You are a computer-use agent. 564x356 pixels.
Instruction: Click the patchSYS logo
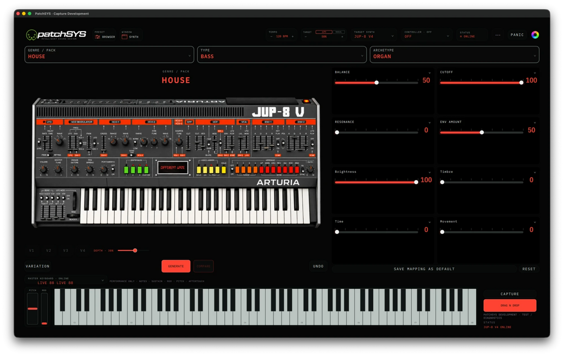(56, 35)
